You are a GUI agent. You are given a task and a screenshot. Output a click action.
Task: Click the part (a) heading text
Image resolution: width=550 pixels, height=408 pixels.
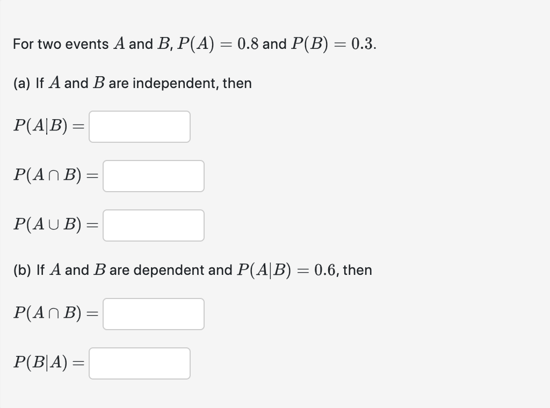pyautogui.click(x=21, y=83)
